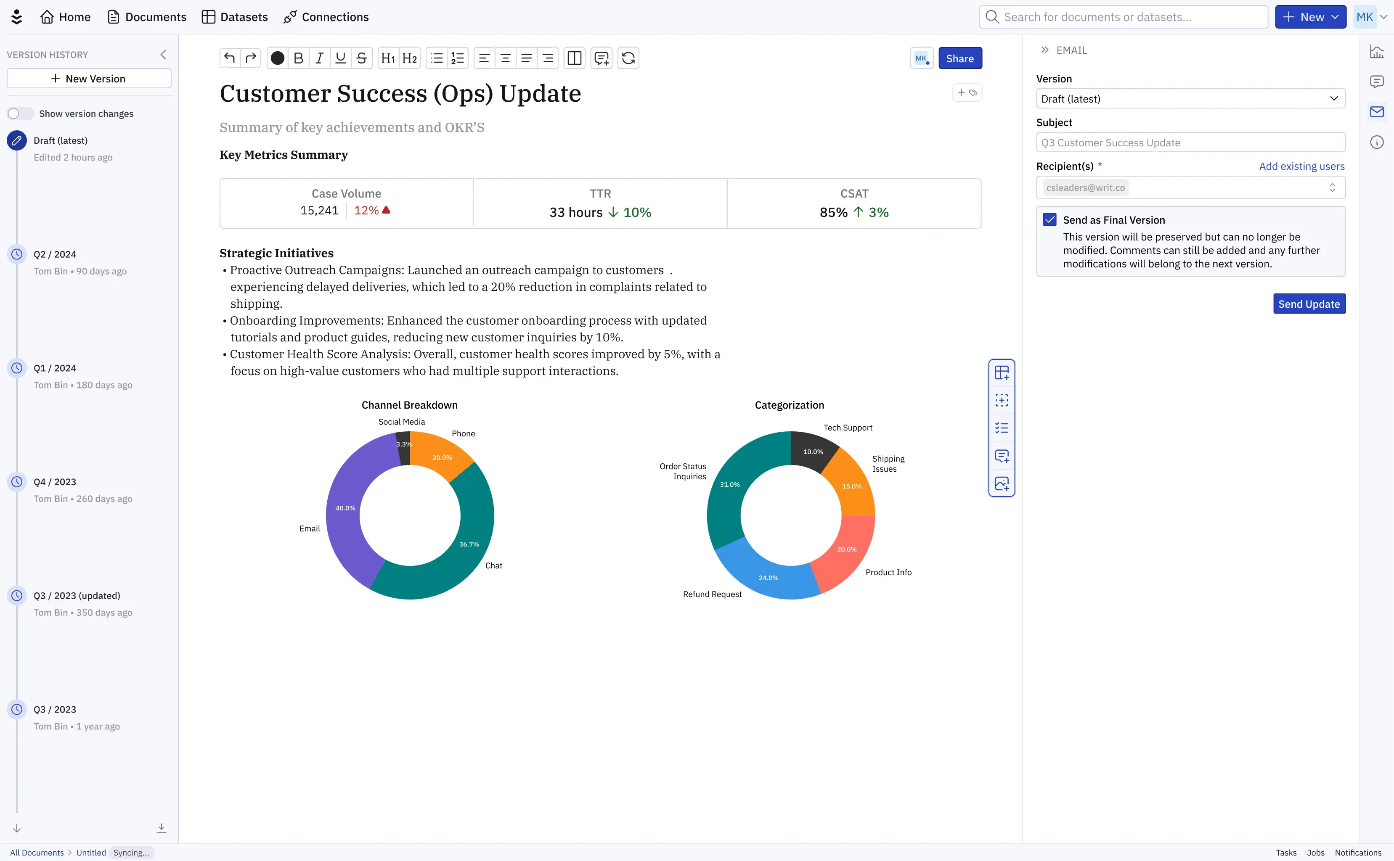Expand the New button dropdown arrow
The image size is (1394, 861).
(x=1336, y=16)
